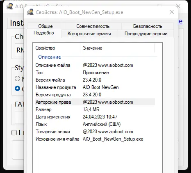Switch to Контрольные суммы tab
The height and width of the screenshot is (173, 191).
pyautogui.click(x=89, y=34)
